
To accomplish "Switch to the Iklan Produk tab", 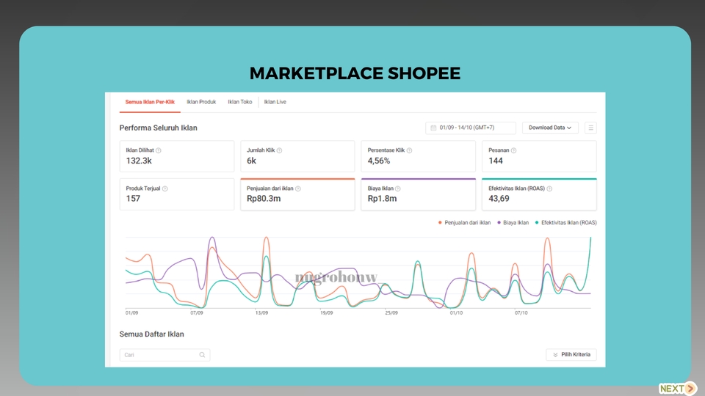I will [201, 102].
